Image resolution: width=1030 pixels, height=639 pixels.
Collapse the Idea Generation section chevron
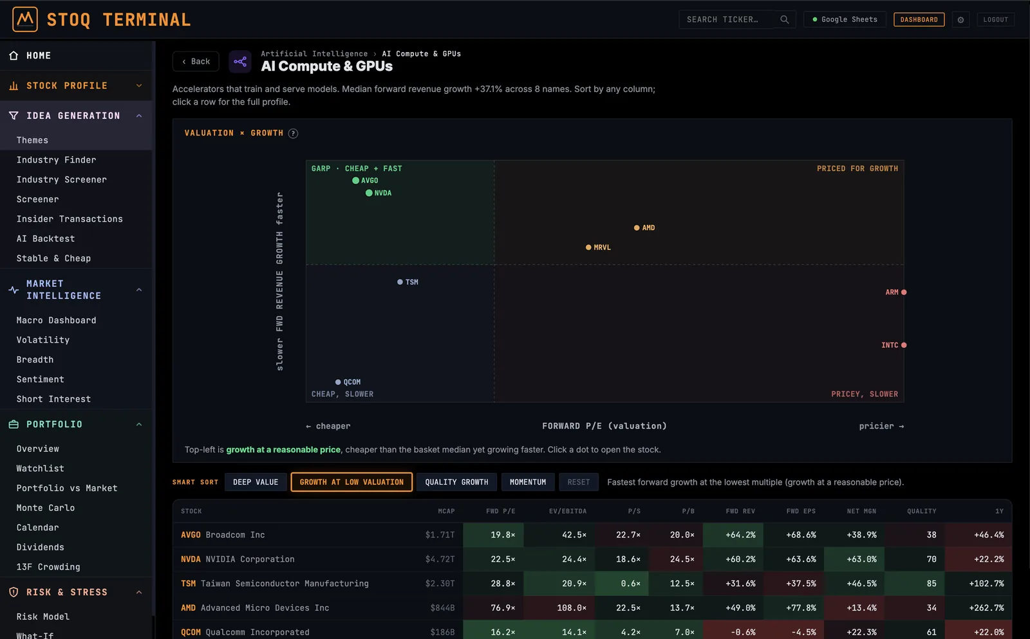(x=139, y=116)
